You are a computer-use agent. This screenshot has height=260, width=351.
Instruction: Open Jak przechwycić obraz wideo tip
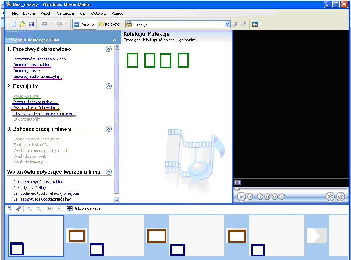pyautogui.click(x=38, y=181)
